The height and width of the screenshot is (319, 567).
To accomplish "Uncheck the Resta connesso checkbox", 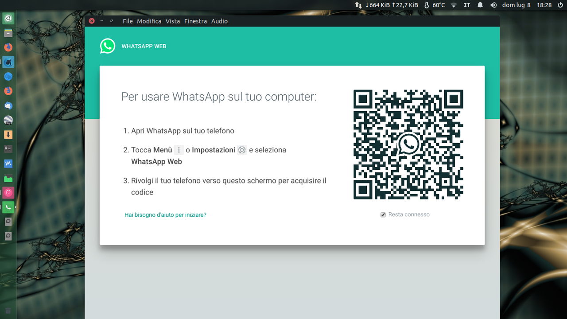I will tap(383, 215).
